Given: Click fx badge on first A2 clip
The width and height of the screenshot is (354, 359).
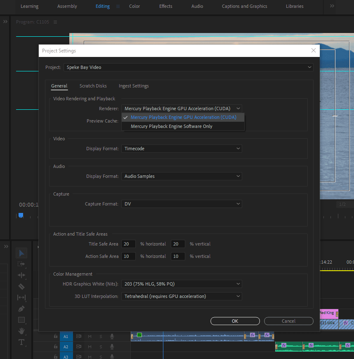Looking at the screenshot, I should (x=284, y=345).
